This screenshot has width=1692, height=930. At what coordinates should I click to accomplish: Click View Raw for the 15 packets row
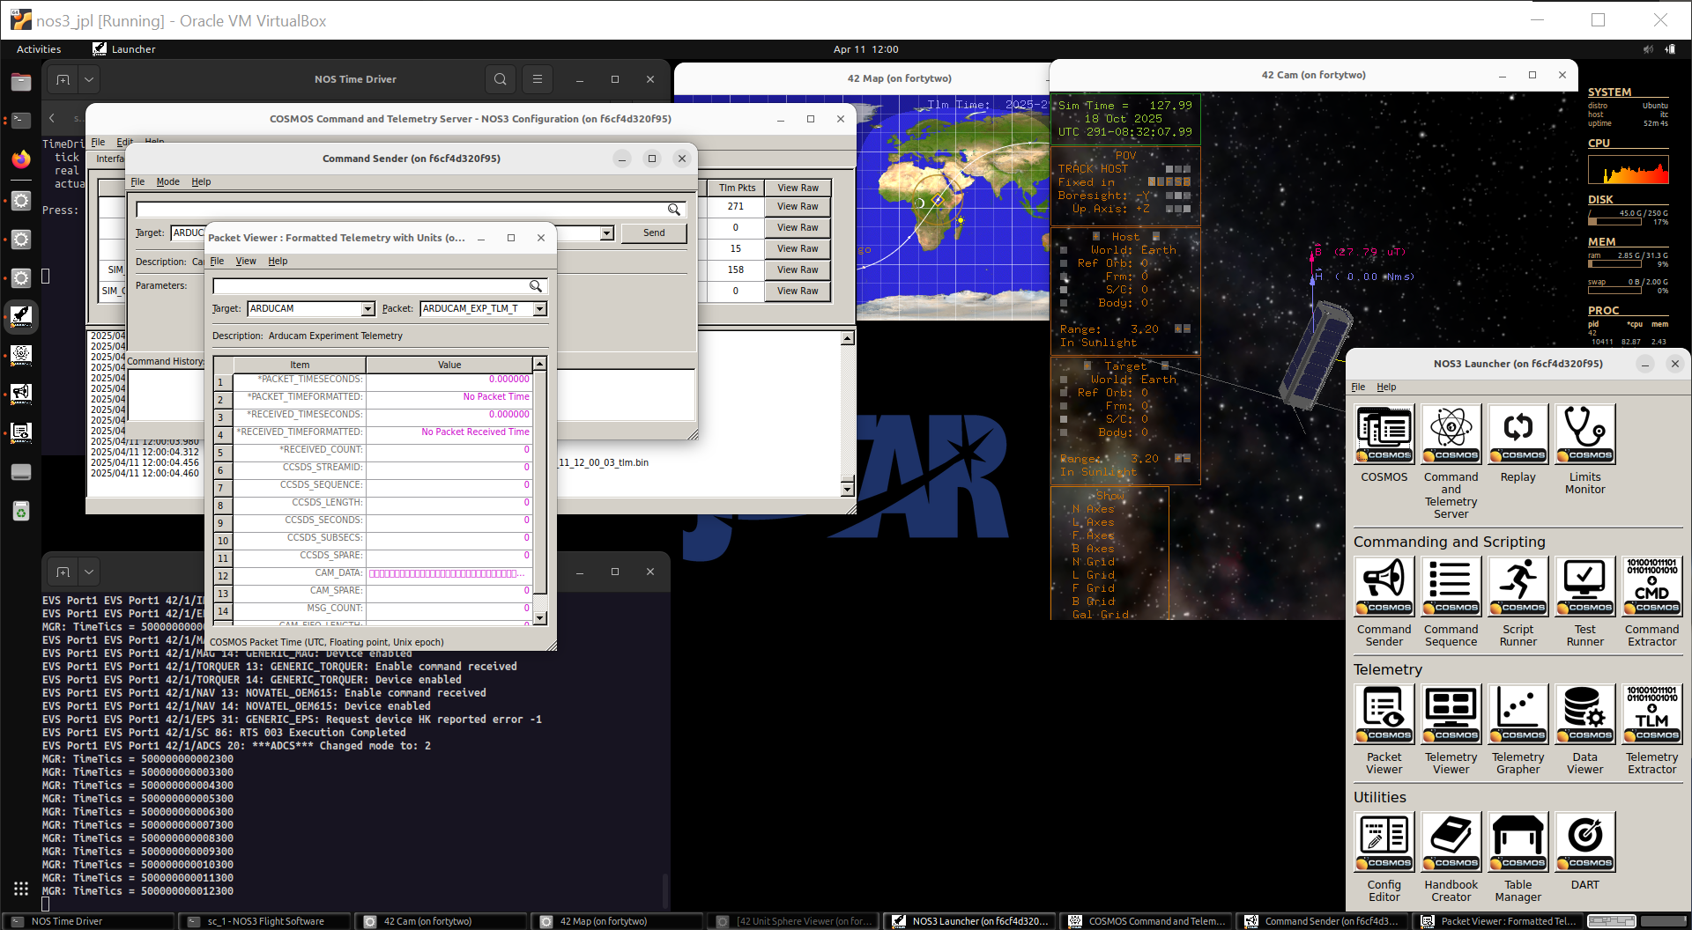798,249
